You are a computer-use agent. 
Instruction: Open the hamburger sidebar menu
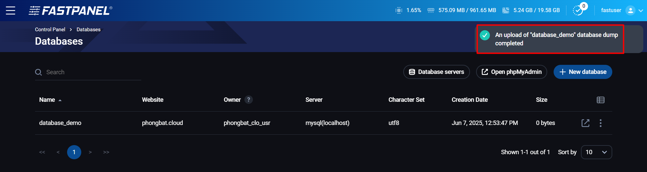click(10, 10)
